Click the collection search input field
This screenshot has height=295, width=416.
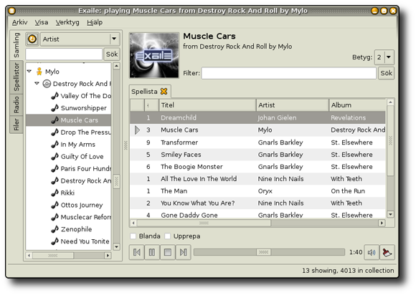point(64,54)
